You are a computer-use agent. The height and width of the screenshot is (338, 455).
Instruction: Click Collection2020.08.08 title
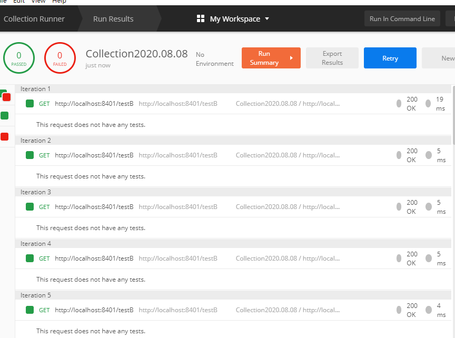137,54
